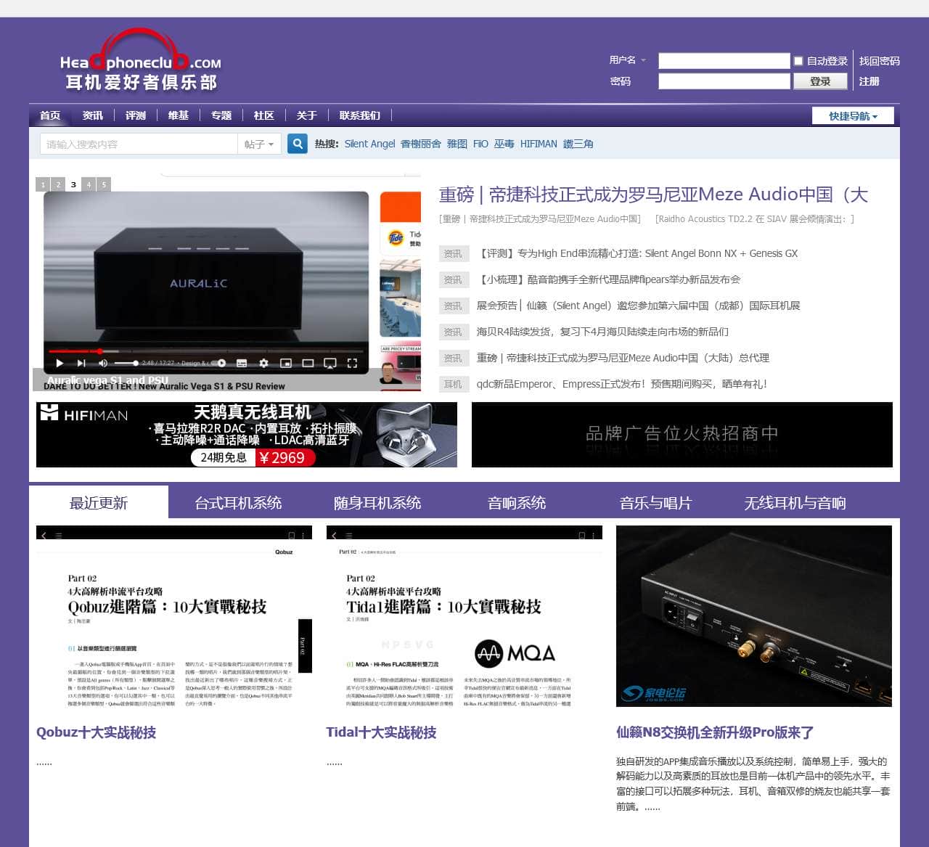Open the 随身耳机系统 tab

[x=377, y=502]
